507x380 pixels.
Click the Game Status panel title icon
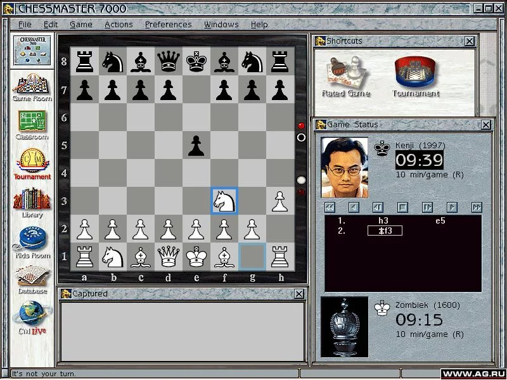click(x=321, y=125)
